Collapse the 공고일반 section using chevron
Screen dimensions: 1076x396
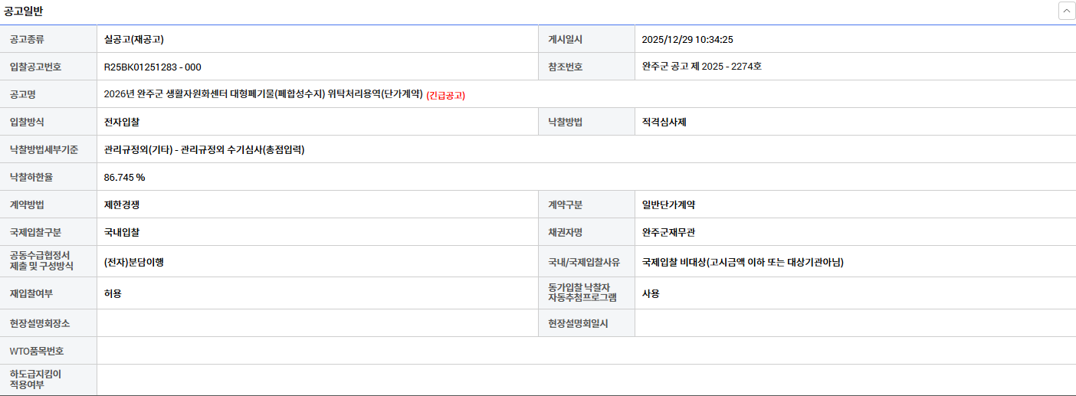[x=1066, y=11]
